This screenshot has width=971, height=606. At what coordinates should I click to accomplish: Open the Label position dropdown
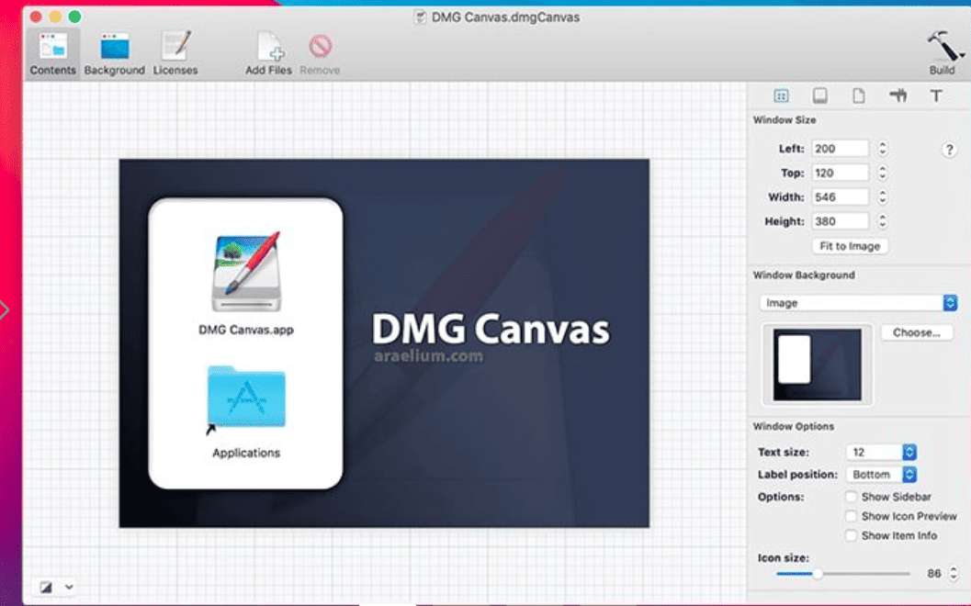[881, 475]
